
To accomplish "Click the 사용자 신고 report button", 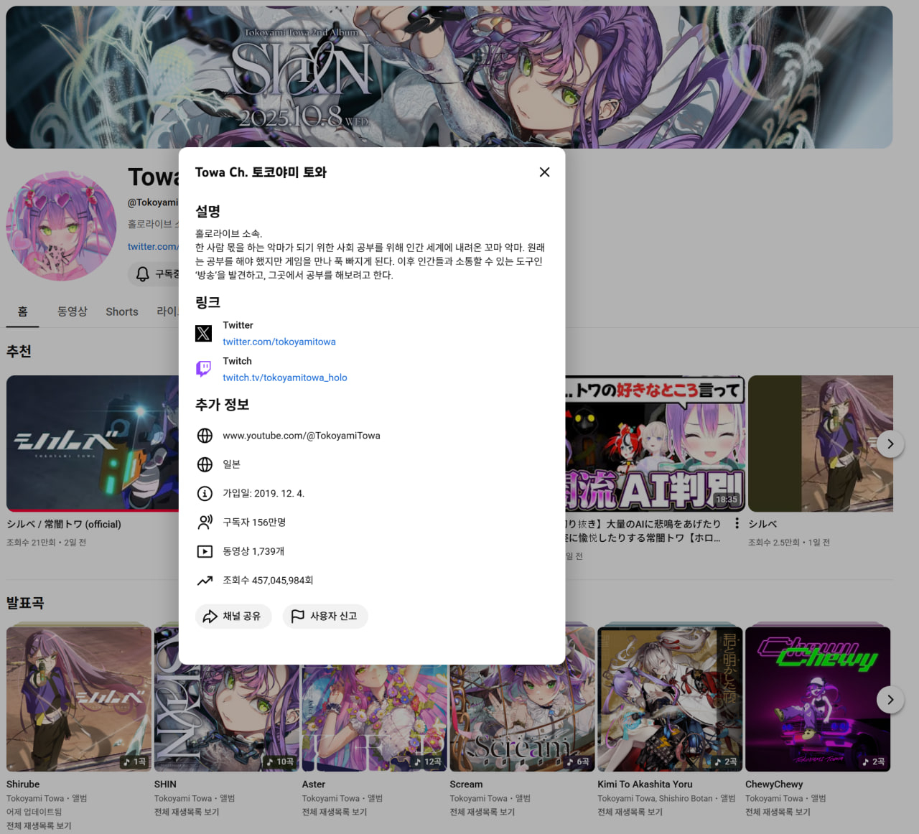I will click(x=325, y=616).
